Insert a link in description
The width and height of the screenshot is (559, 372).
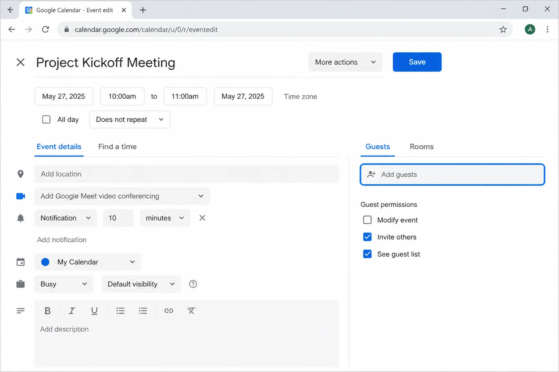(169, 311)
